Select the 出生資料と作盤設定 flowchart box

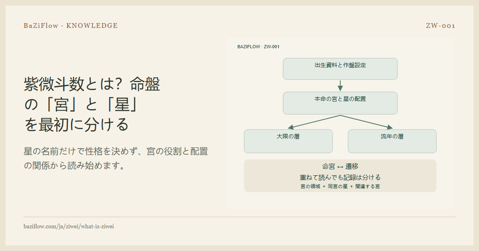tap(340, 69)
